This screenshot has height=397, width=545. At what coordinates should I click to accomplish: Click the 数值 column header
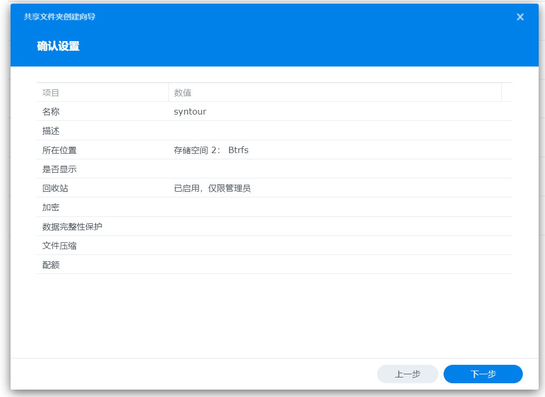335,93
